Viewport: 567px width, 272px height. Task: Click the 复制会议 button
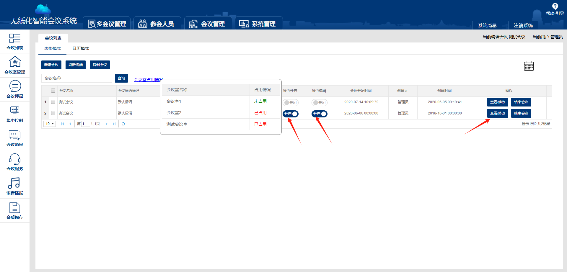100,65
